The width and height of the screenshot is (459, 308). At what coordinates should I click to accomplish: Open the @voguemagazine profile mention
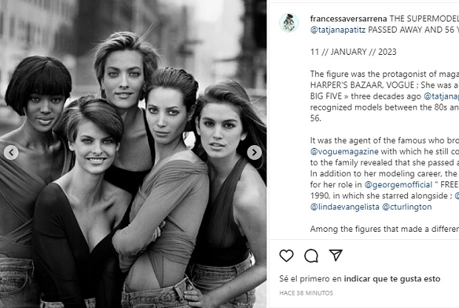point(344,152)
